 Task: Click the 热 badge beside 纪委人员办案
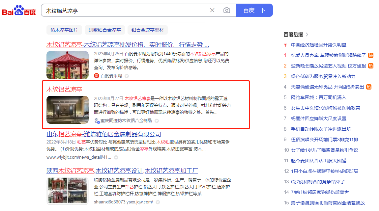tap(371, 55)
